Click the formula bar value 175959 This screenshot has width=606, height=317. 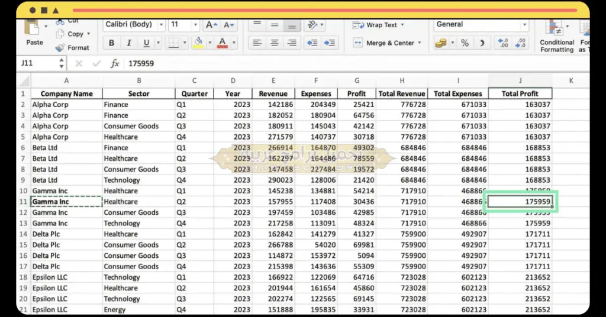[141, 63]
